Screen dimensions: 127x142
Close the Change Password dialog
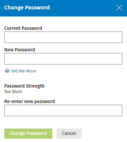coord(119,8)
